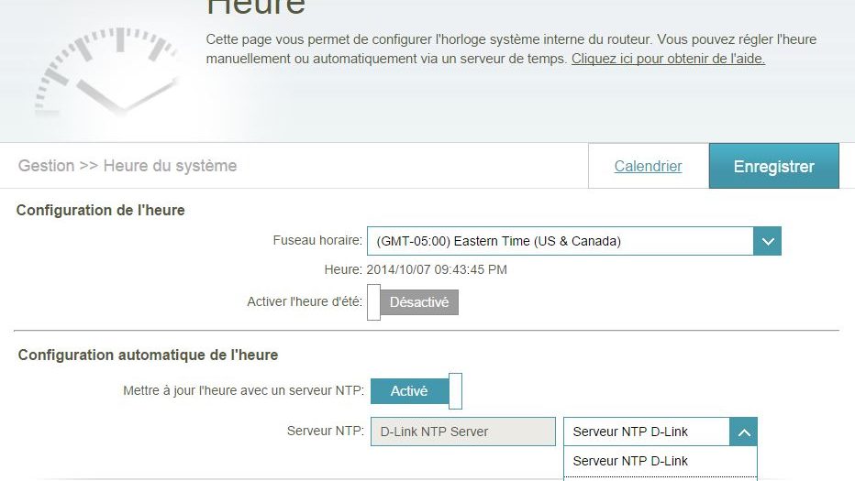Choose Serveur NTP D-Link from the open list
Viewport: 855px width, 481px height.
coord(630,462)
